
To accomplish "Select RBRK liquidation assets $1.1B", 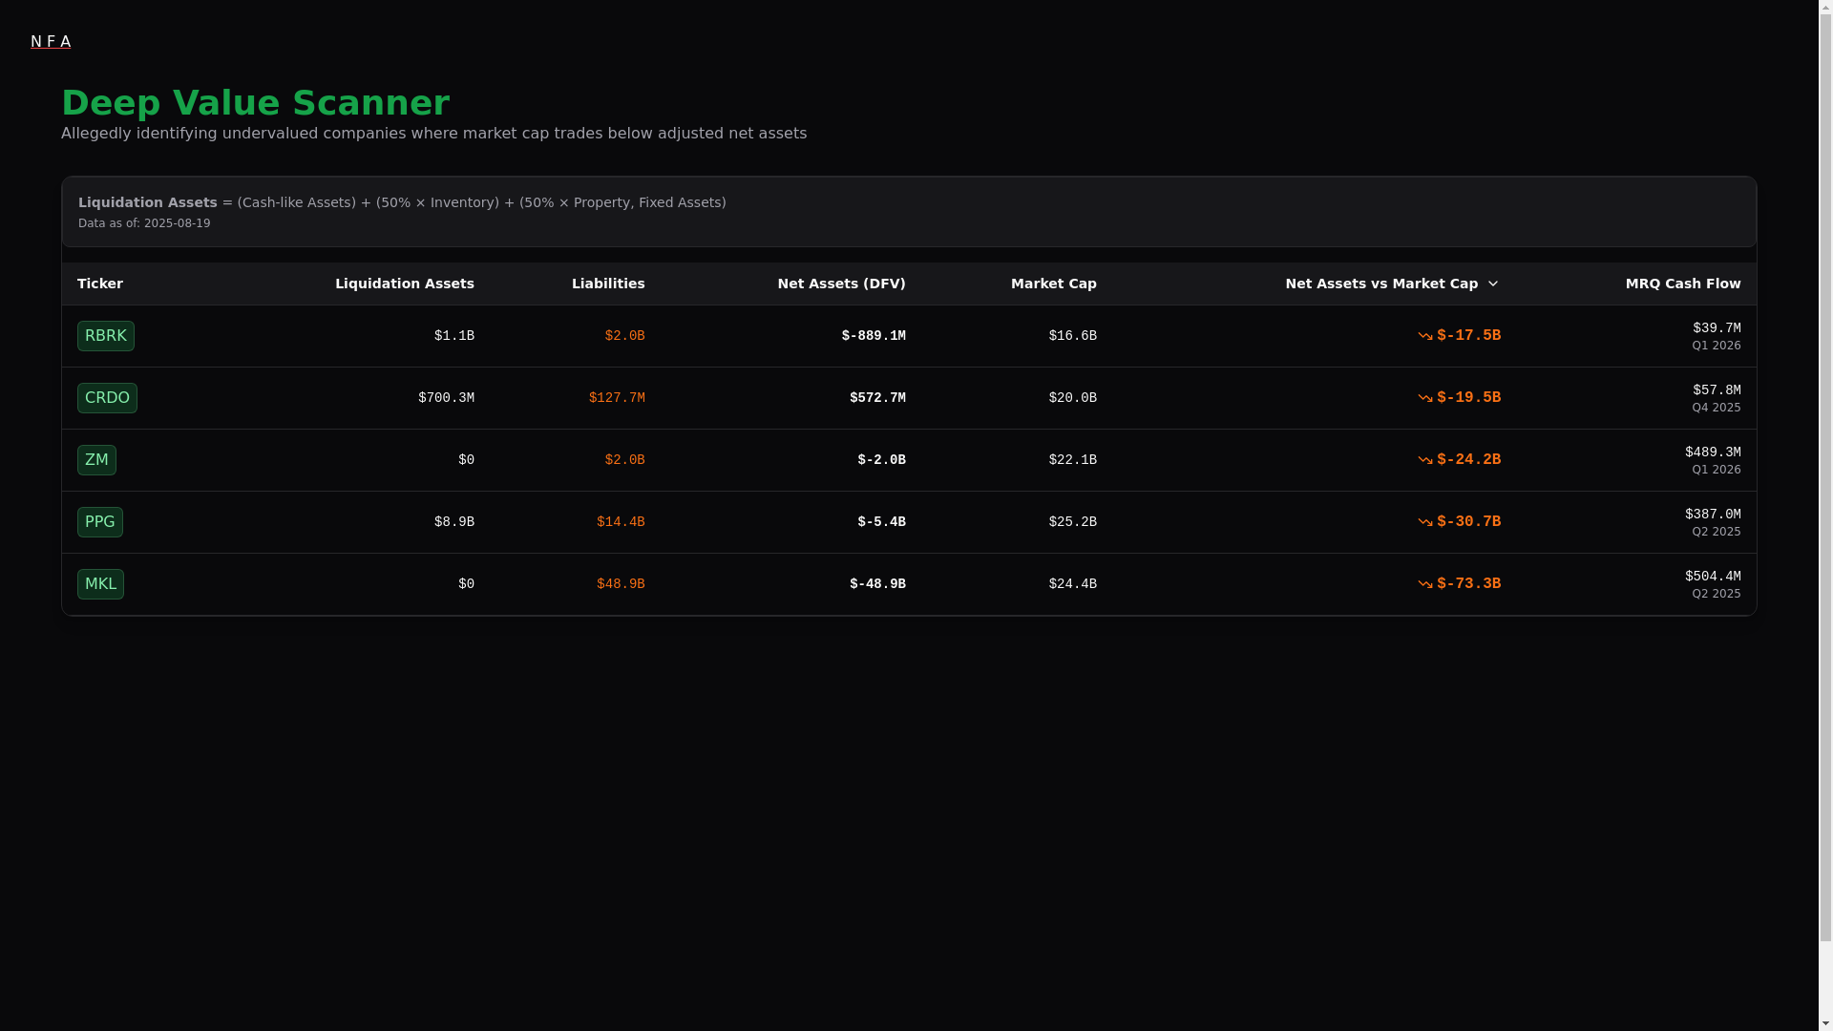I will click(x=454, y=336).
